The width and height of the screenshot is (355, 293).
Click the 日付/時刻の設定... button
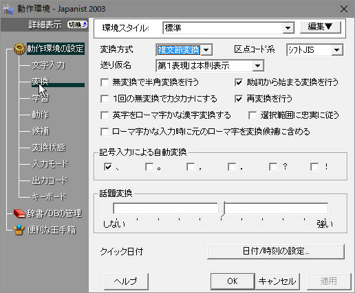click(276, 252)
